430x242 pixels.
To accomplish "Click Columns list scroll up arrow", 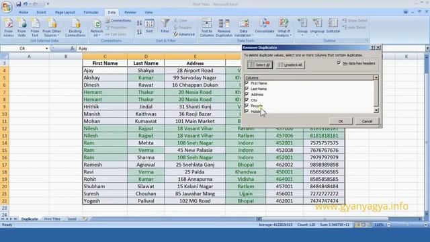I will 376,78.
